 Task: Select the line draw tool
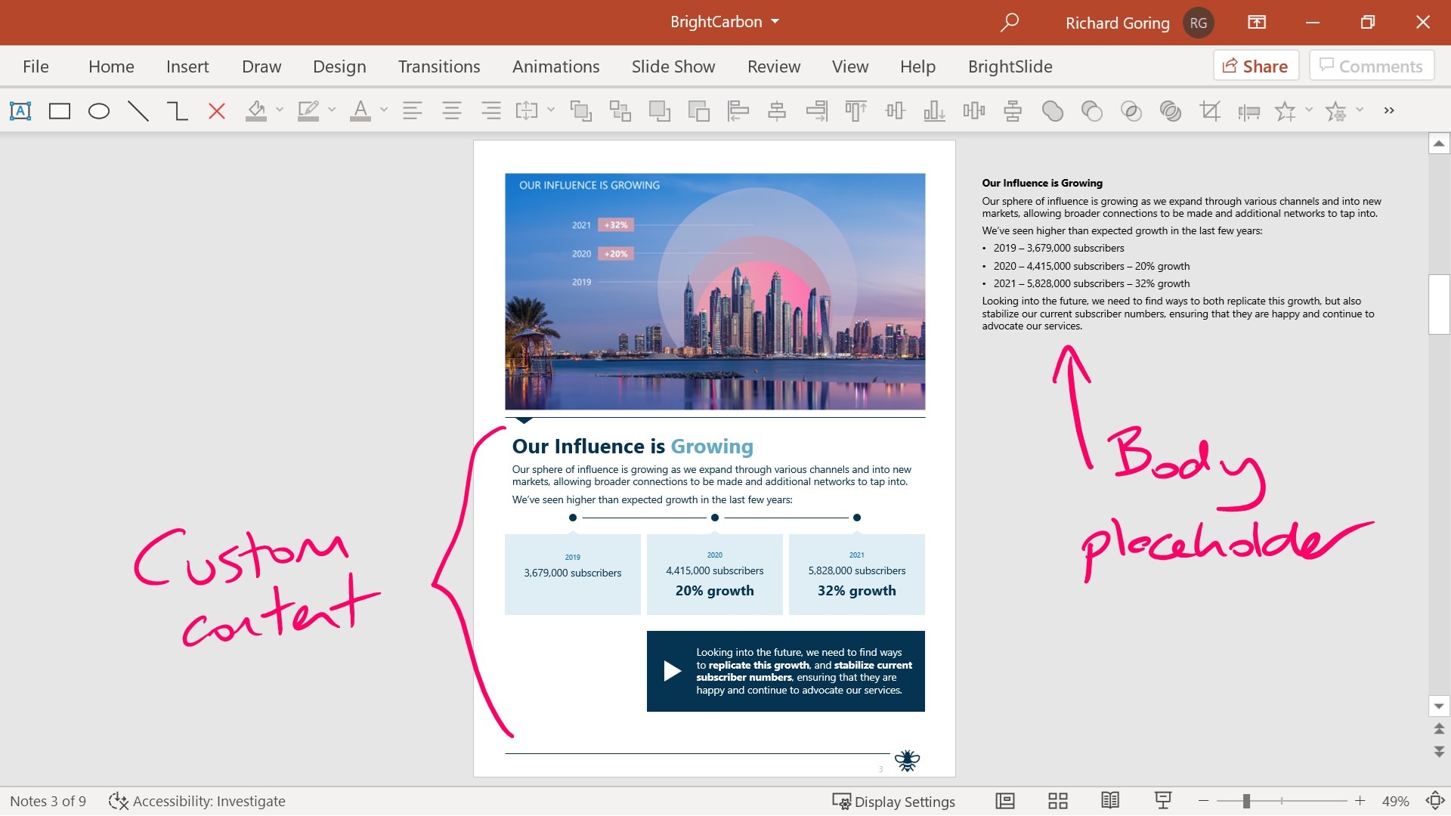(x=137, y=110)
